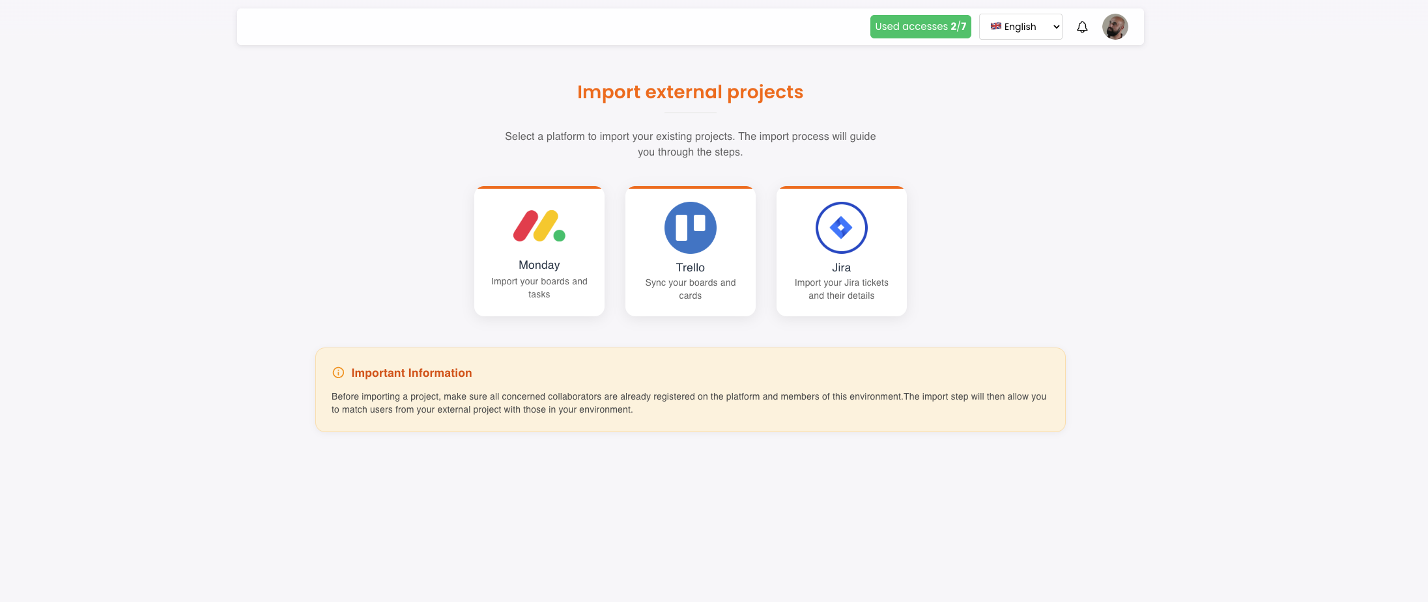Click the "Import external projects" page title
The image size is (1428, 602).
pyautogui.click(x=690, y=92)
